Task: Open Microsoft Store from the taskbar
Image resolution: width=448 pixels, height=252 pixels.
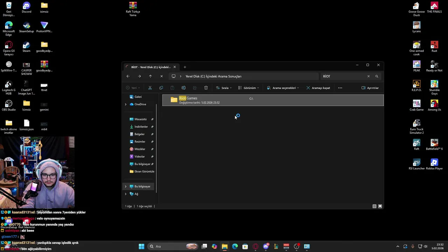Action: [x=245, y=246]
